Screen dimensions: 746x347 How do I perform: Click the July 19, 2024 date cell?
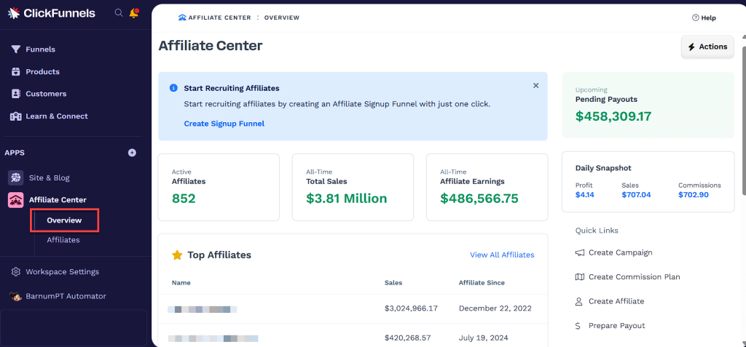(x=484, y=338)
